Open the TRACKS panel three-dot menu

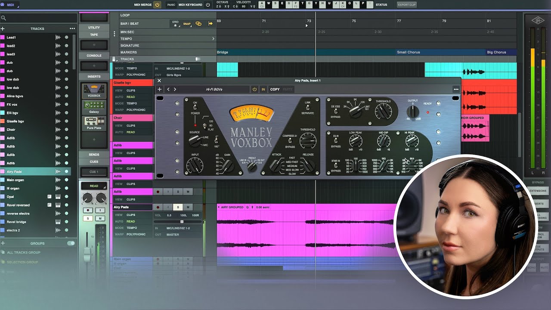pos(72,29)
